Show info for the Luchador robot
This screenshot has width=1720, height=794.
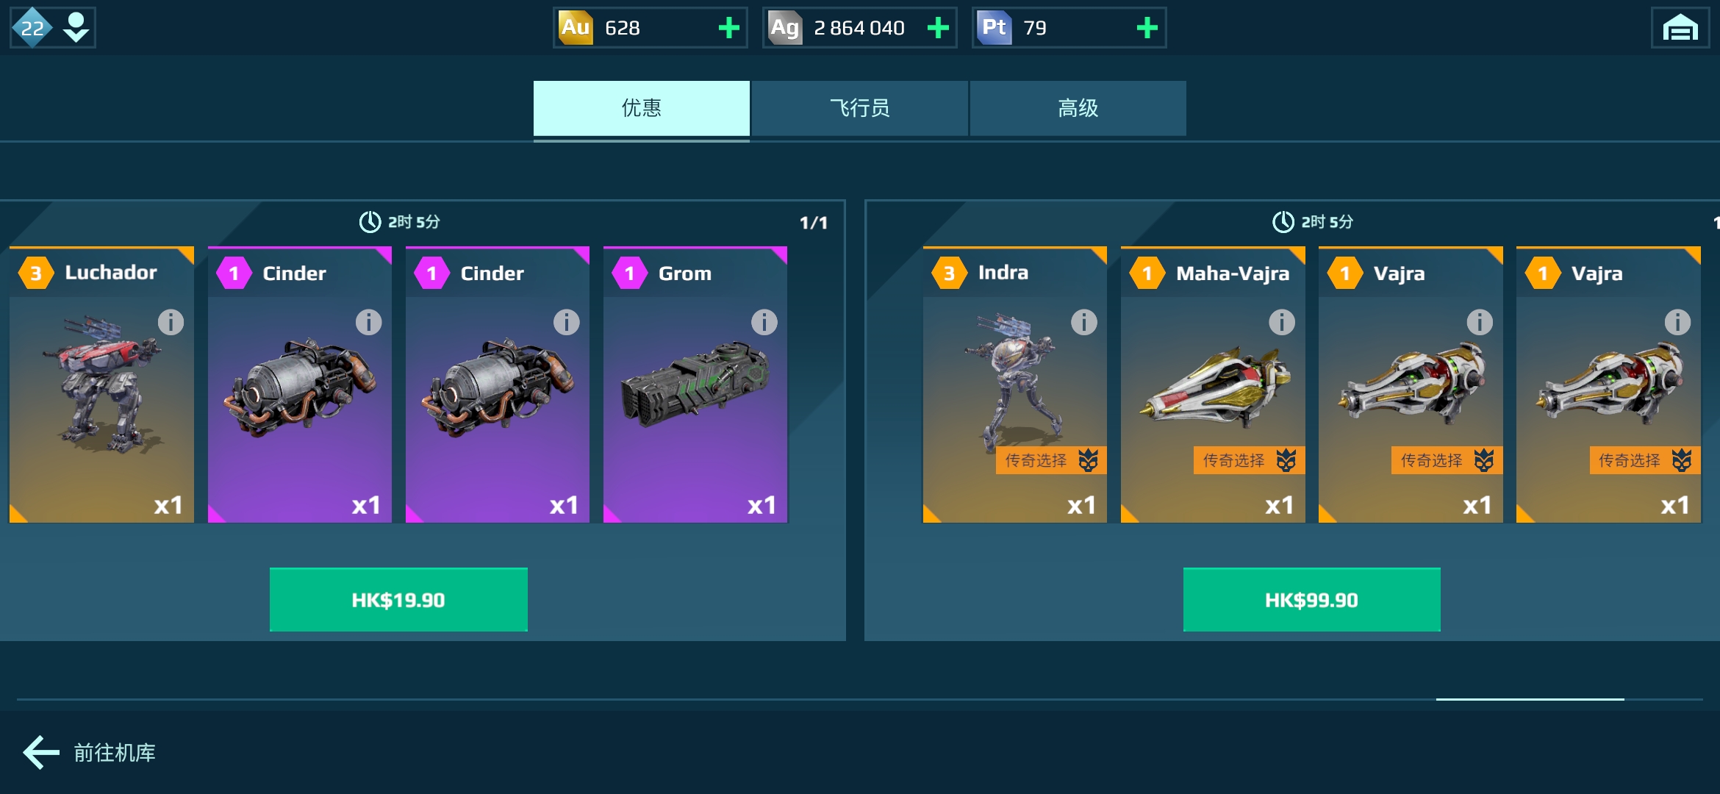coord(171,322)
